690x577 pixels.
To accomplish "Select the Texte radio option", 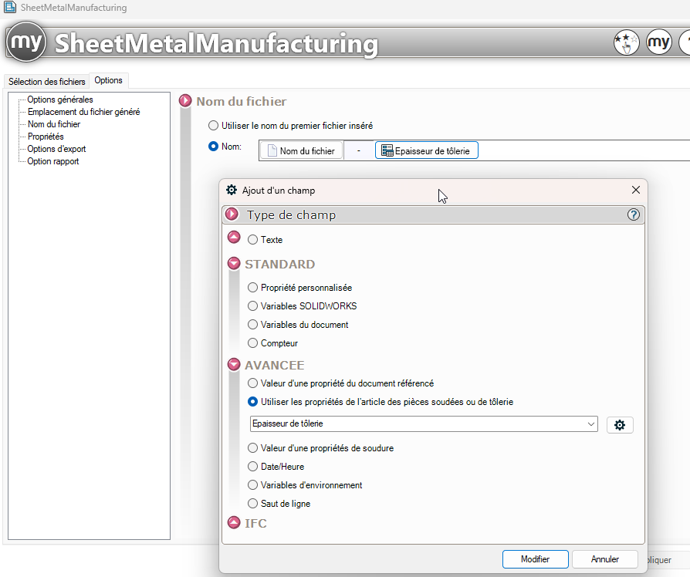I will point(252,240).
